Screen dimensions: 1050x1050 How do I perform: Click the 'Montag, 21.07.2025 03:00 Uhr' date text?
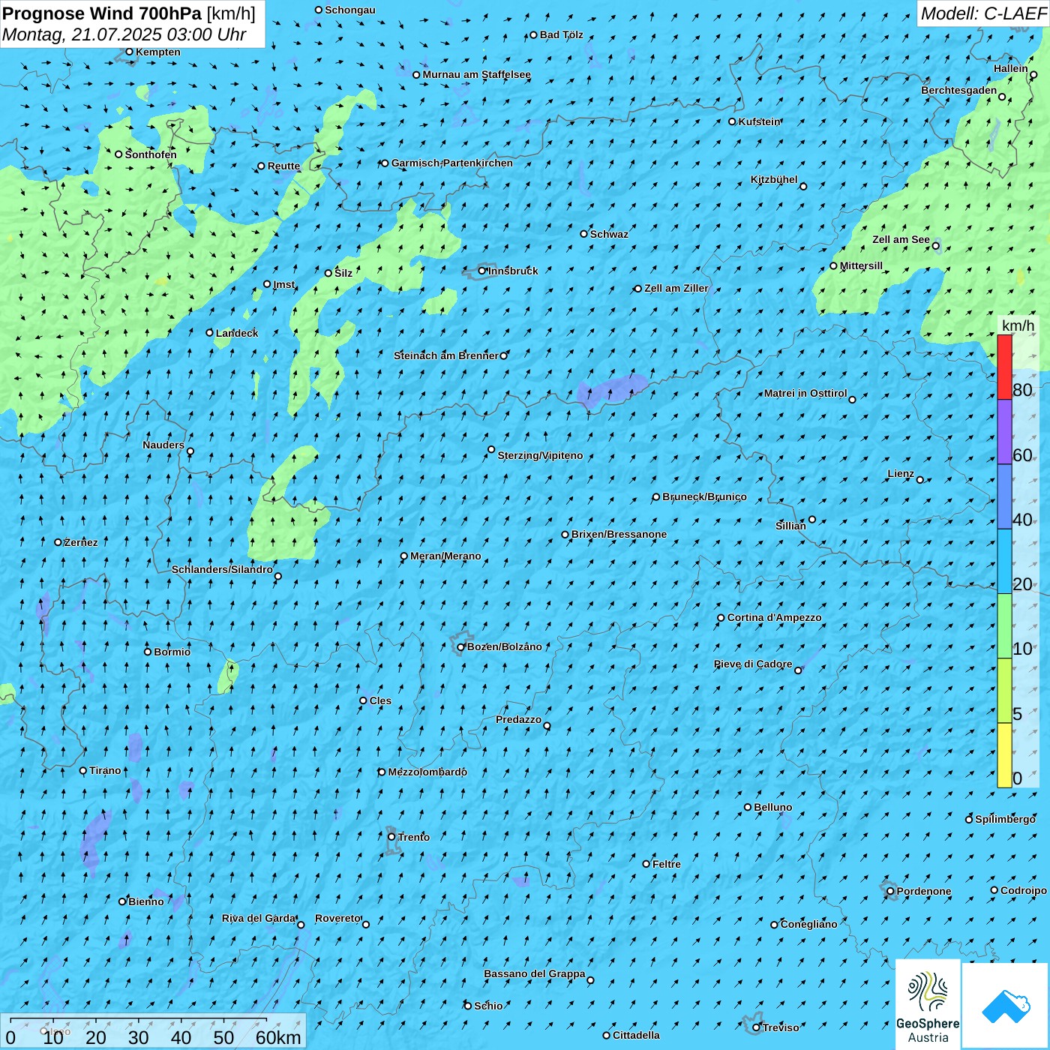[124, 34]
